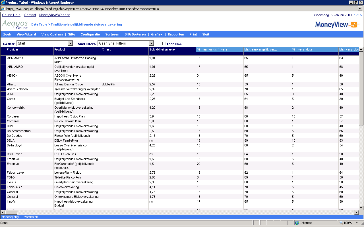Select the Risico Bewust Plan product cell
364x227 pixels.
coord(77,121)
